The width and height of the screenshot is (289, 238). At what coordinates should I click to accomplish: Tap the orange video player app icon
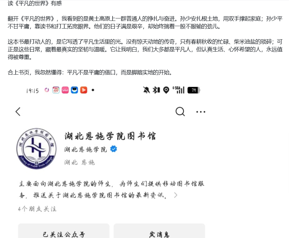84,90
